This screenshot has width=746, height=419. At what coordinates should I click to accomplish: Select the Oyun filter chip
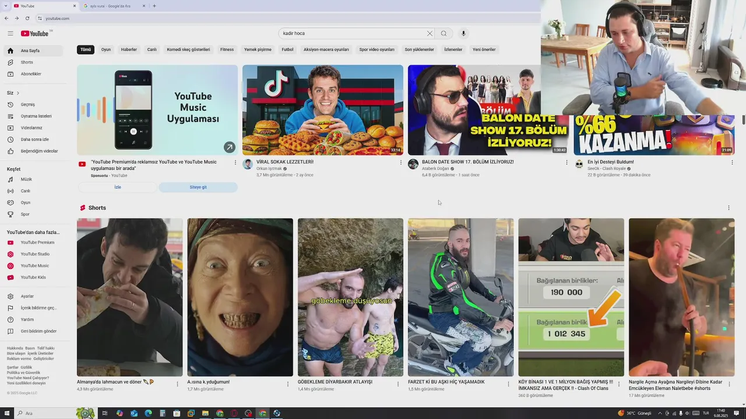(x=106, y=49)
